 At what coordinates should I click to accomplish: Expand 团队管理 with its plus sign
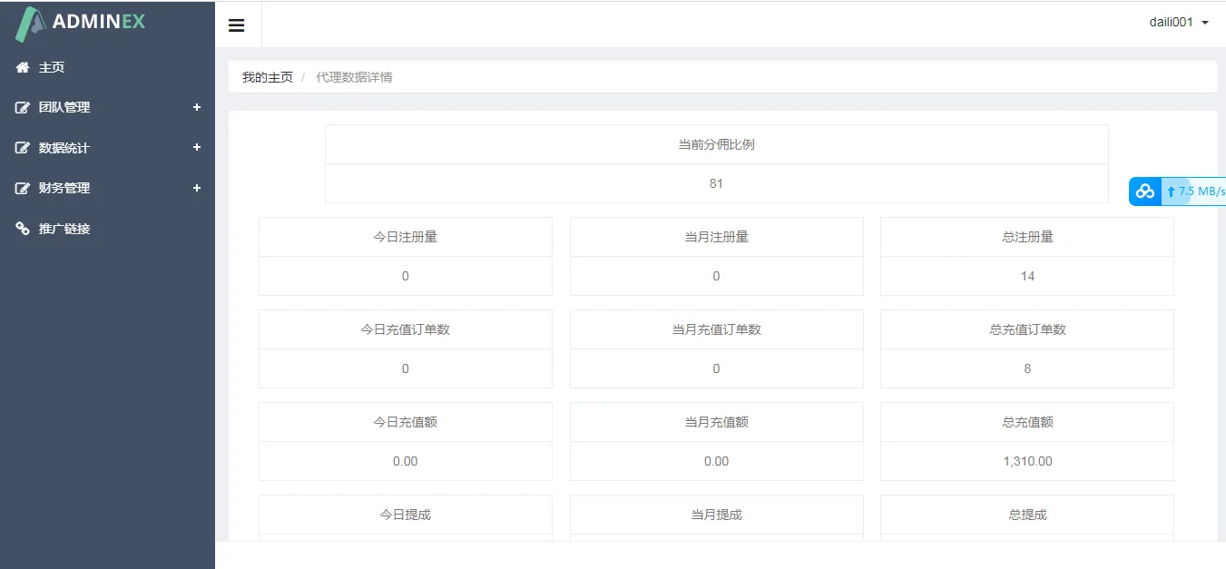tap(197, 107)
